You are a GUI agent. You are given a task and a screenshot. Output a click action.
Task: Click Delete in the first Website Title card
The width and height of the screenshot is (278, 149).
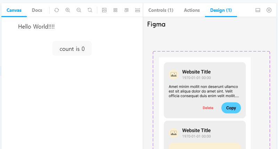point(208,108)
